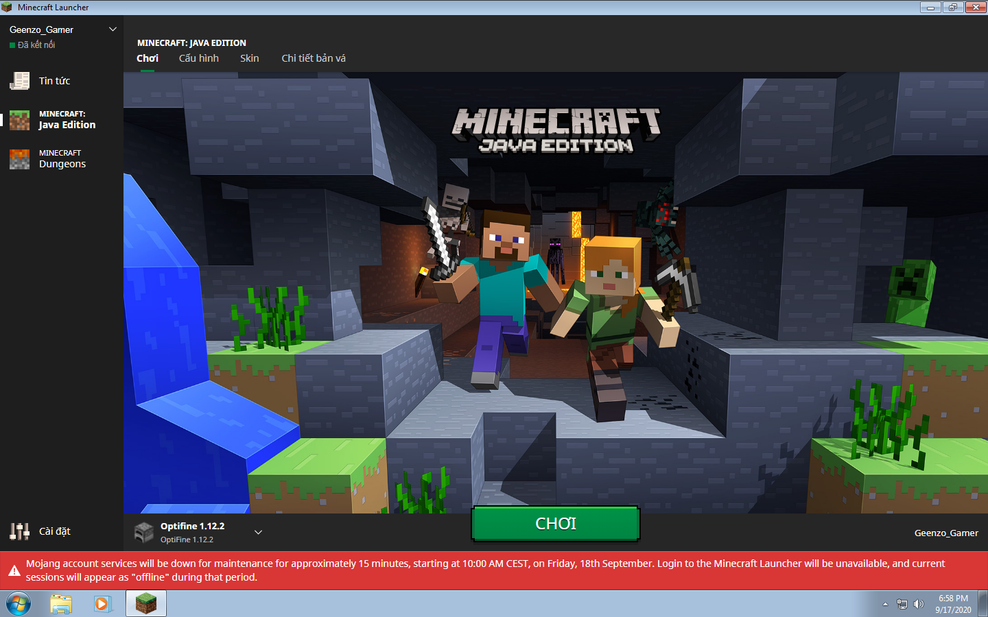Select Java Edition sidebar label
The height and width of the screenshot is (617, 988).
point(67,125)
